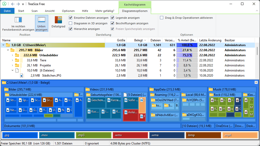The width and height of the screenshot is (260, 146).
Task: Sort by the '% Anteil' column header
Action: [x=187, y=40]
